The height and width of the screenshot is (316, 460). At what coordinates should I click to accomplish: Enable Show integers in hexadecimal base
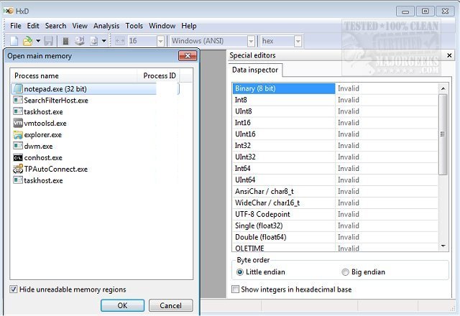235,289
